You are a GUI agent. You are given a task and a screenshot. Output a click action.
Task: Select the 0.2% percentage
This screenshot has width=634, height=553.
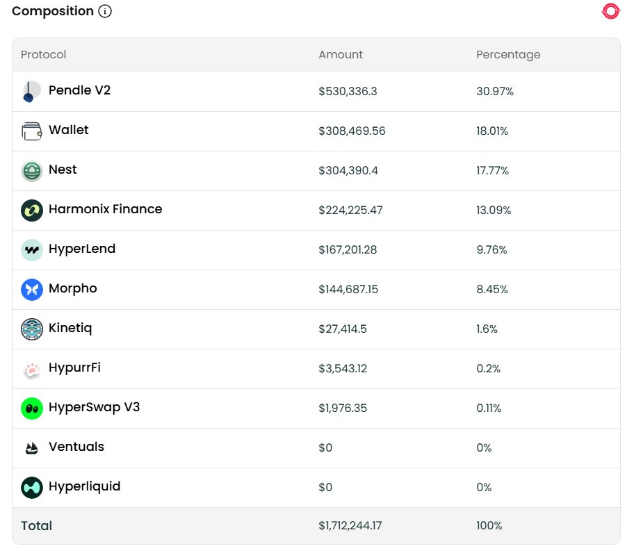click(488, 368)
